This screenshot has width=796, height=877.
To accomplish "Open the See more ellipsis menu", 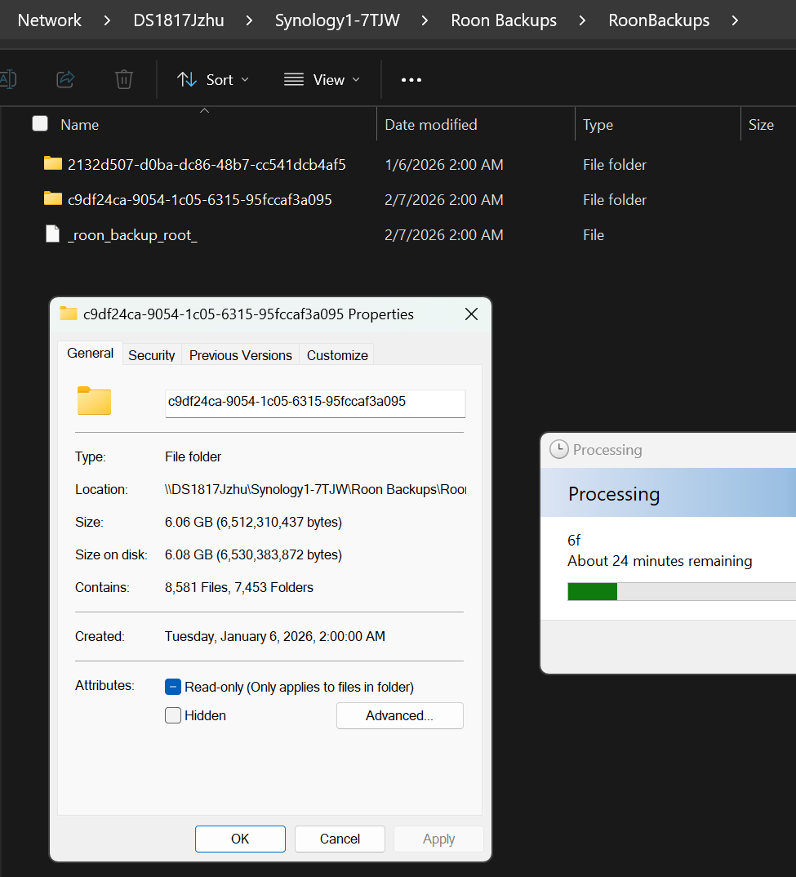I will tap(411, 80).
